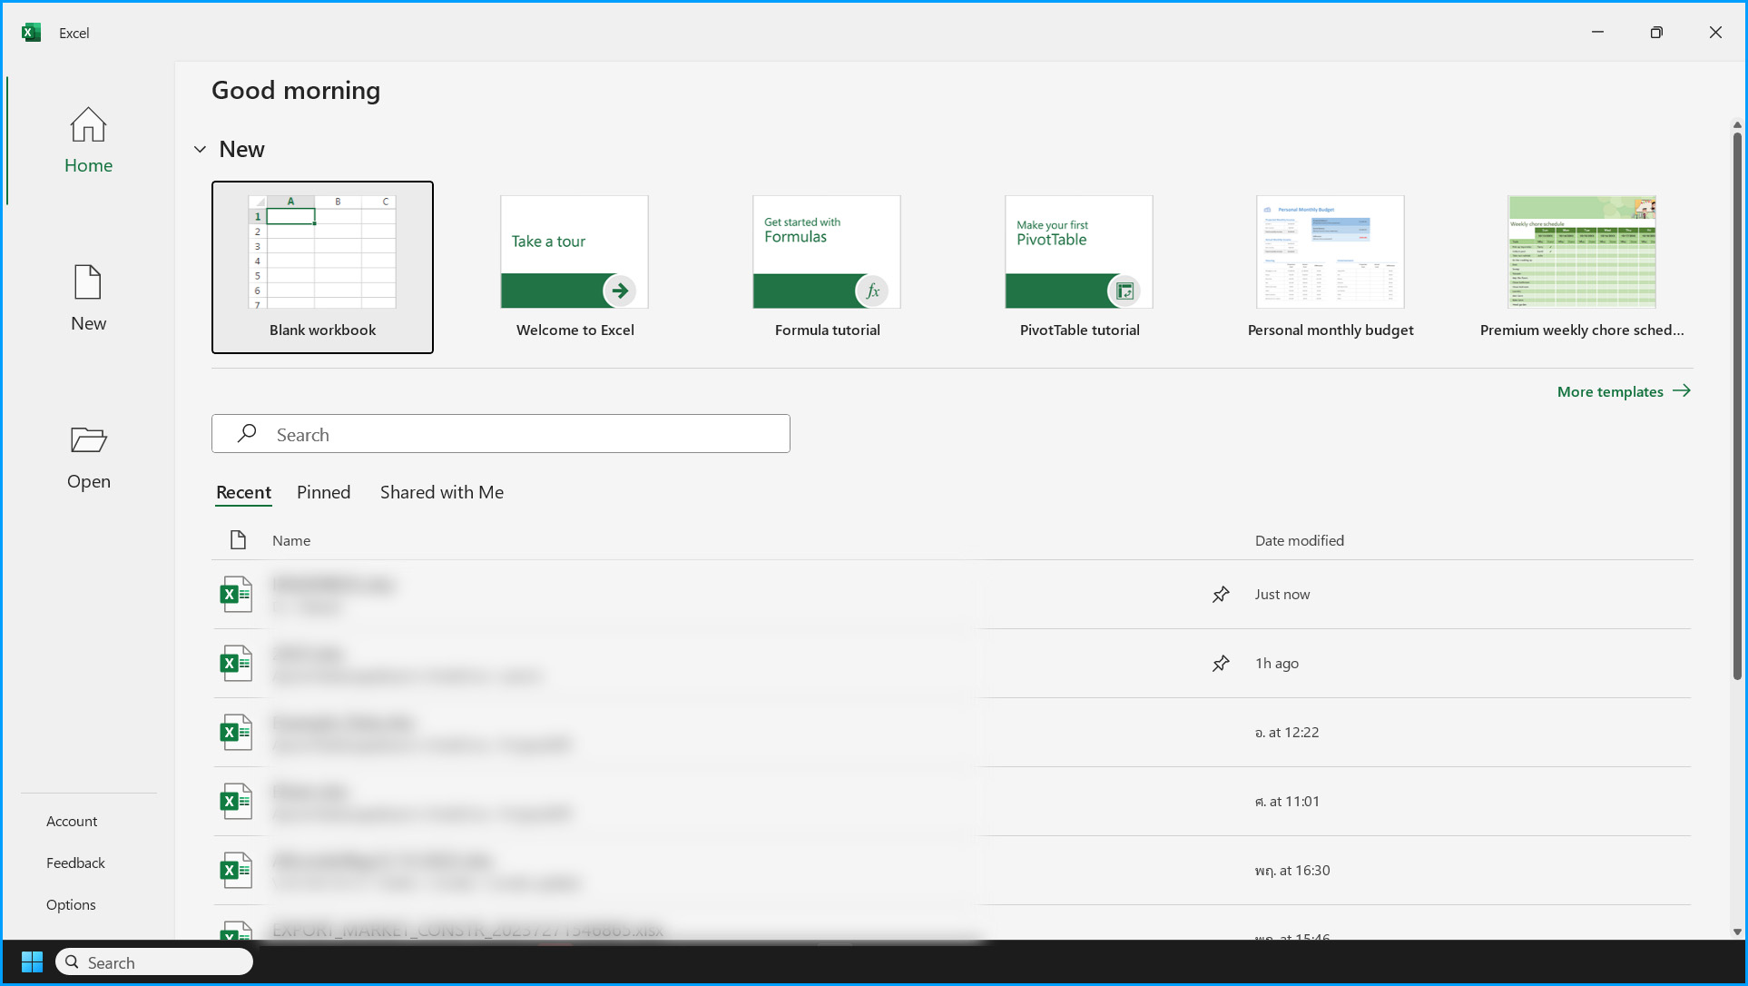Screen dimensions: 1748x986
Task: Collapse the New templates section
Action: click(200, 149)
